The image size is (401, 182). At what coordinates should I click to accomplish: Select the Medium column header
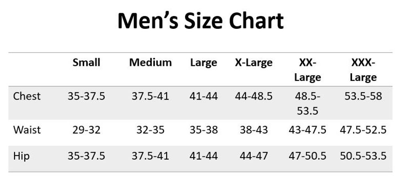tap(150, 62)
